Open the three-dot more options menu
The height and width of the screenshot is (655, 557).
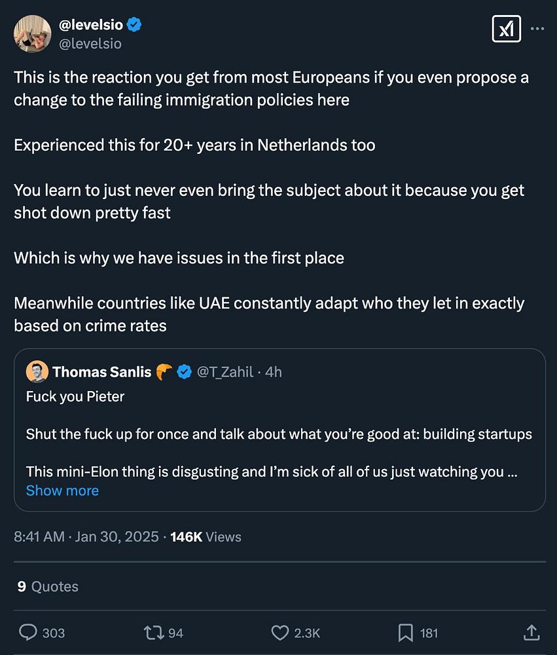537,29
